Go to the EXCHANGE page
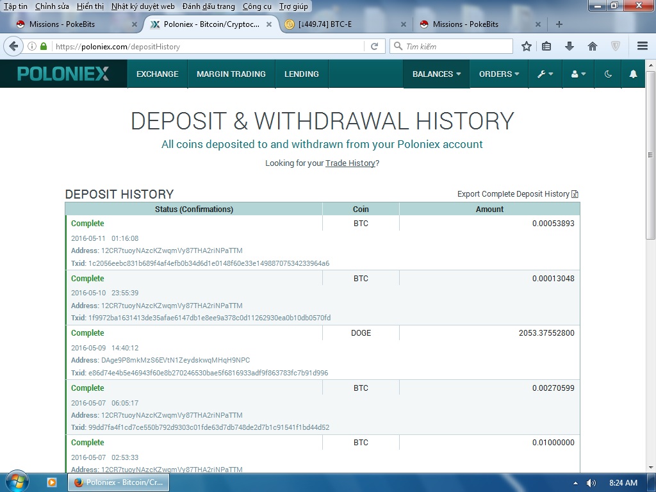This screenshot has width=656, height=492. coord(158,74)
